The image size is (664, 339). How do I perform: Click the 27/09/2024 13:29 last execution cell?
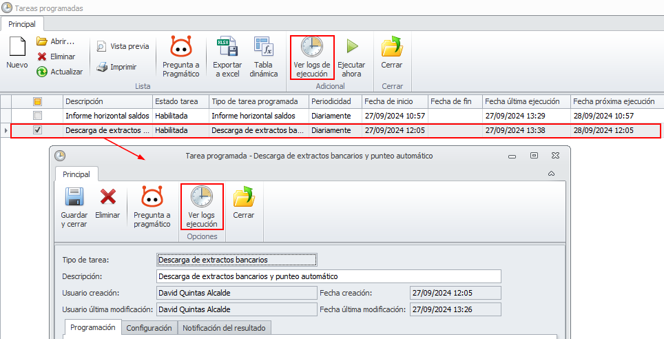(526, 115)
